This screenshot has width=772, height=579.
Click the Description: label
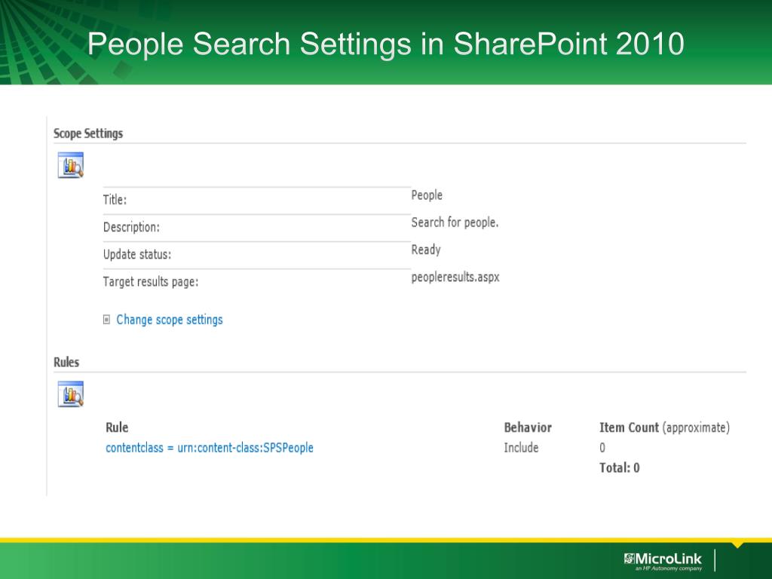[x=131, y=227]
